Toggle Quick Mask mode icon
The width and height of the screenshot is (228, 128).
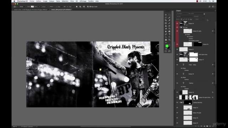click(x=166, y=51)
